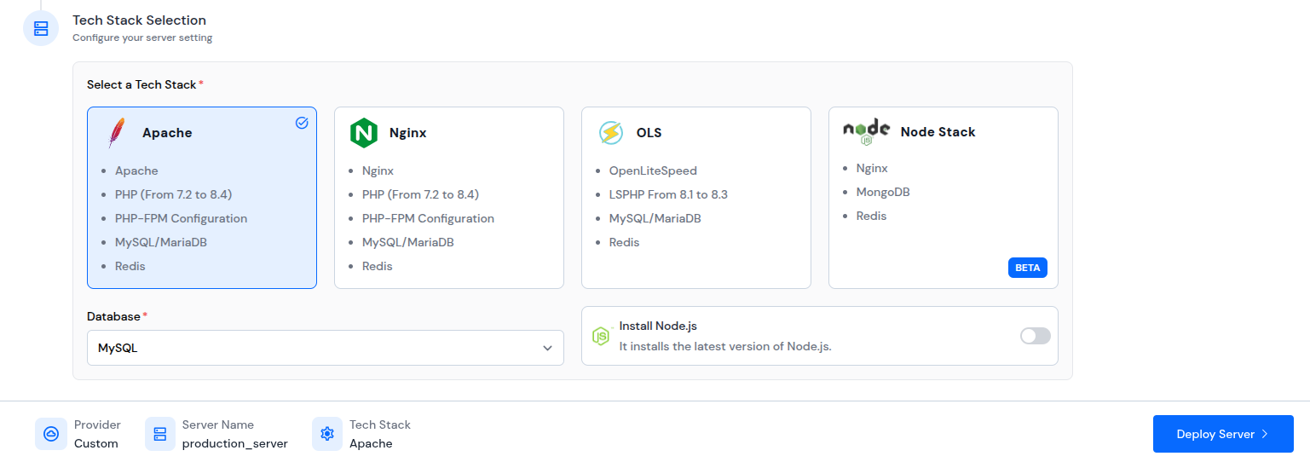Select the Nginx tech stack card
The width and height of the screenshot is (1310, 462).
pyautogui.click(x=449, y=198)
